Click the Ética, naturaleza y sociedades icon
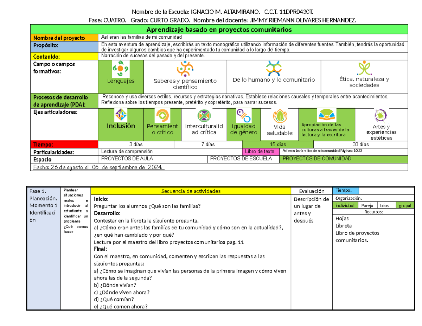Image resolution: width=422 pixels, height=326 pixels. point(364,69)
